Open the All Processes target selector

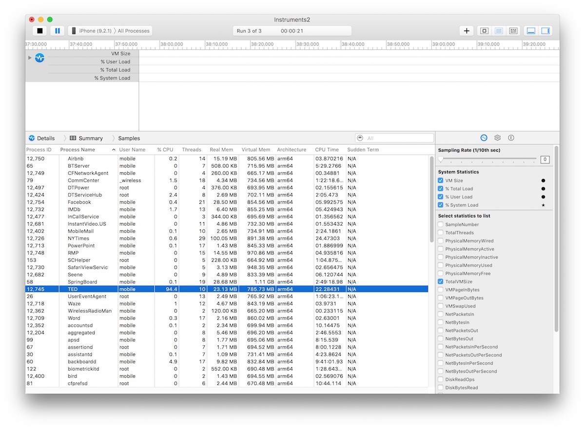pyautogui.click(x=134, y=31)
